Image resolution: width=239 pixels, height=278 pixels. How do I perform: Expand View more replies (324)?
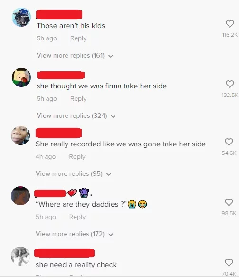click(76, 116)
